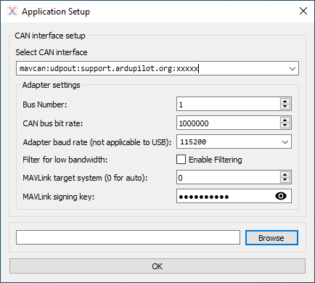
Task: Confirm setup with the OK button
Action: pos(157,266)
